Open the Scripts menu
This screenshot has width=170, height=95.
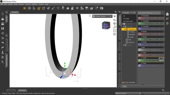tap(41, 4)
